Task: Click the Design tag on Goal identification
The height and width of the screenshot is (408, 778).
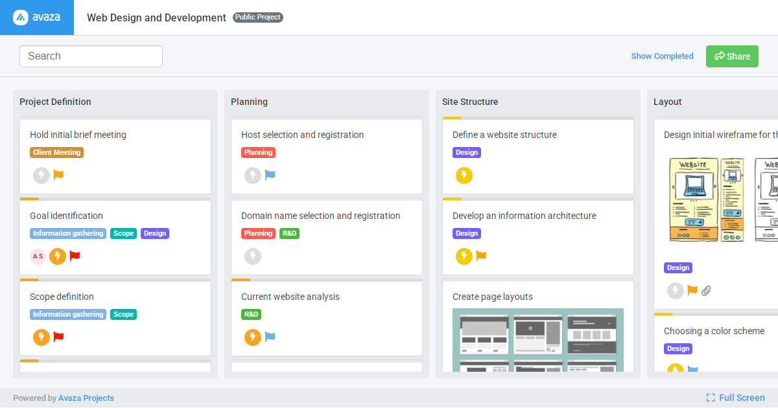Action: click(x=155, y=234)
